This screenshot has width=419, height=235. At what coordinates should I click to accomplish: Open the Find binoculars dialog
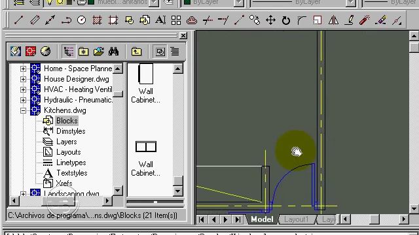[x=113, y=51]
